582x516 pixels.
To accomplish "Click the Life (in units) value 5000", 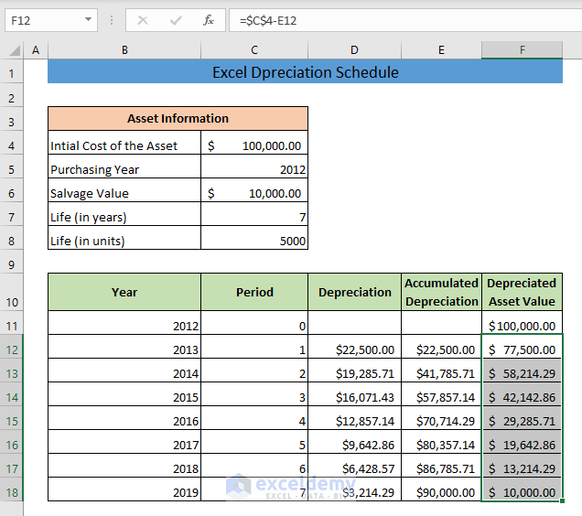I will [x=253, y=241].
